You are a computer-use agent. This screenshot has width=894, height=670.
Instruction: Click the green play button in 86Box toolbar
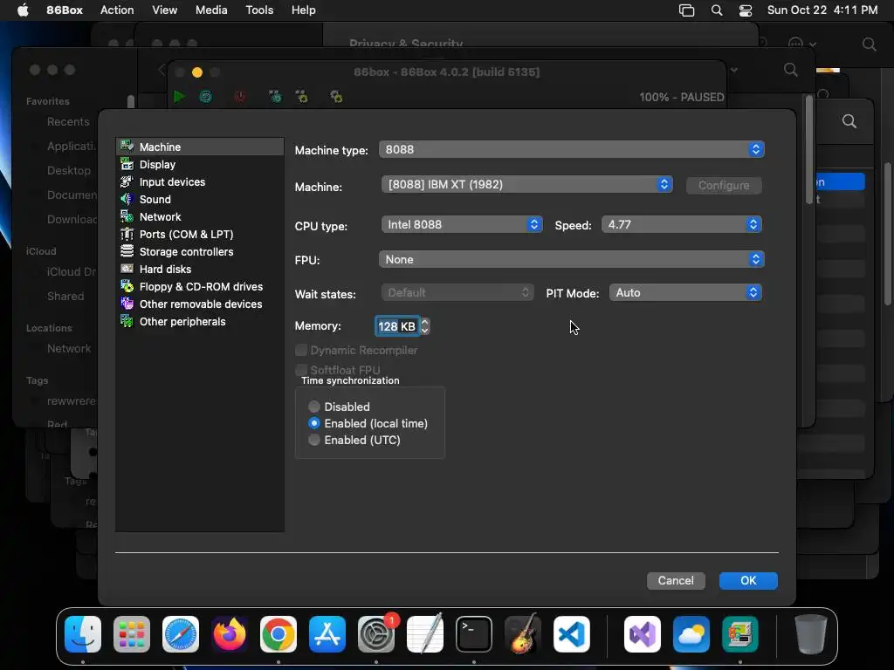pos(179,97)
